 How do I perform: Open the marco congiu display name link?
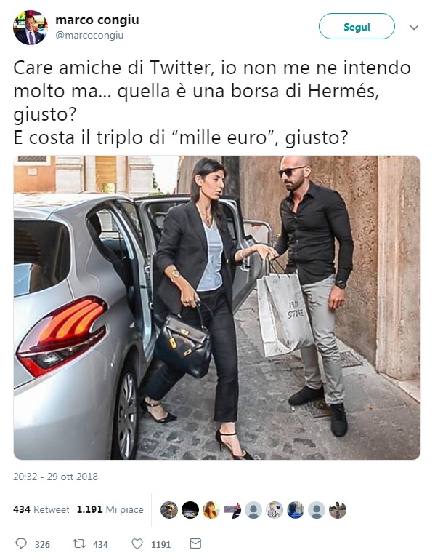click(97, 20)
